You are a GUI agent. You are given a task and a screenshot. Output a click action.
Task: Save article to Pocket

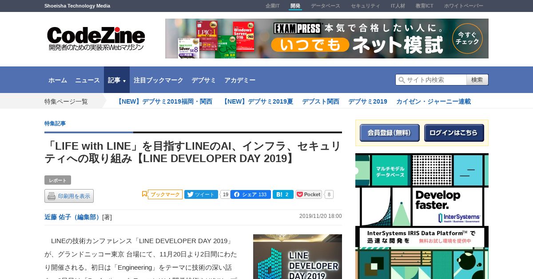(x=309, y=194)
